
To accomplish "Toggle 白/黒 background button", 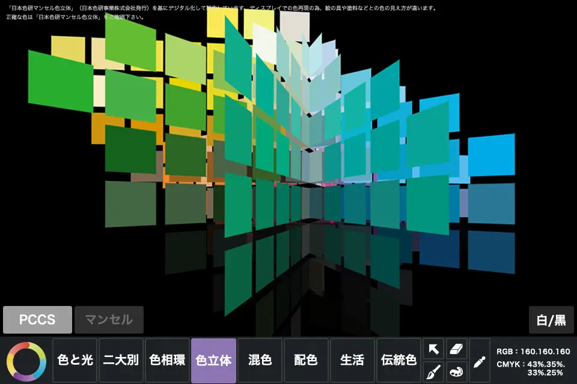I will click(x=551, y=320).
